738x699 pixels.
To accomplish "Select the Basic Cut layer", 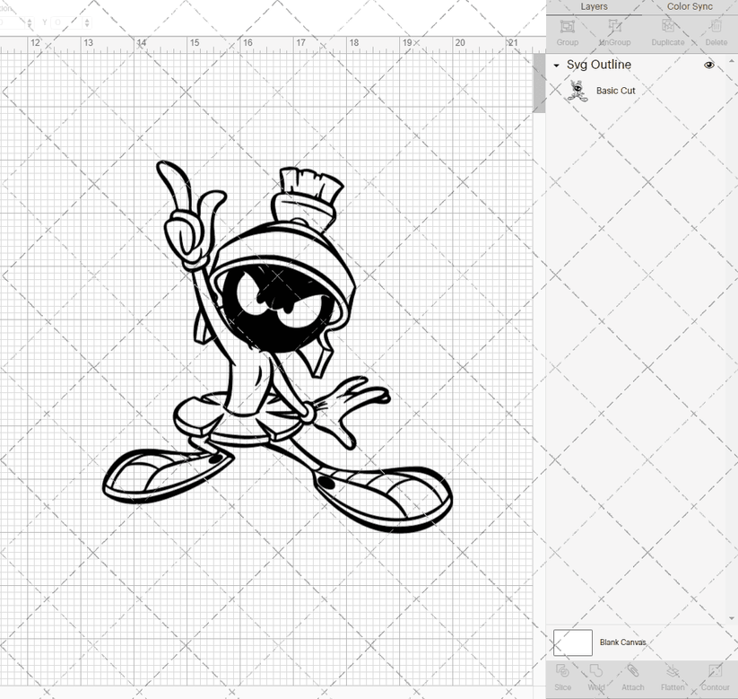I will click(616, 90).
